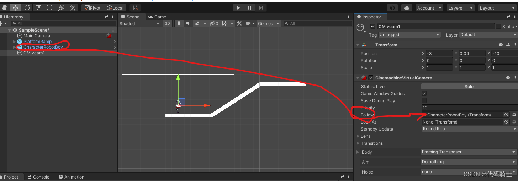Toggle Local handle rotation
This screenshot has height=181, width=518.
pos(116,8)
